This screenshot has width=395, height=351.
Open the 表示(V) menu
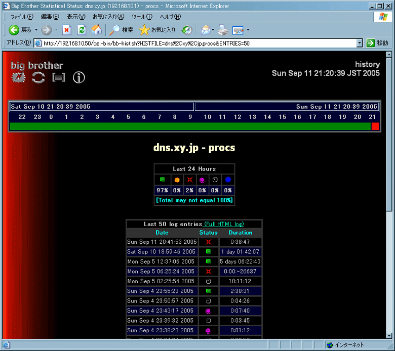click(x=76, y=17)
